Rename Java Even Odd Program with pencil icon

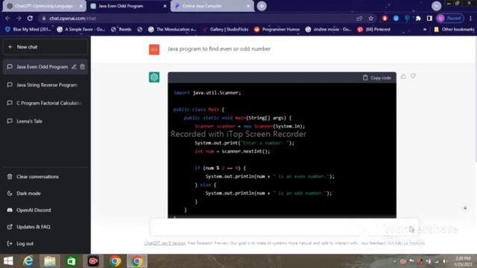pyautogui.click(x=74, y=66)
